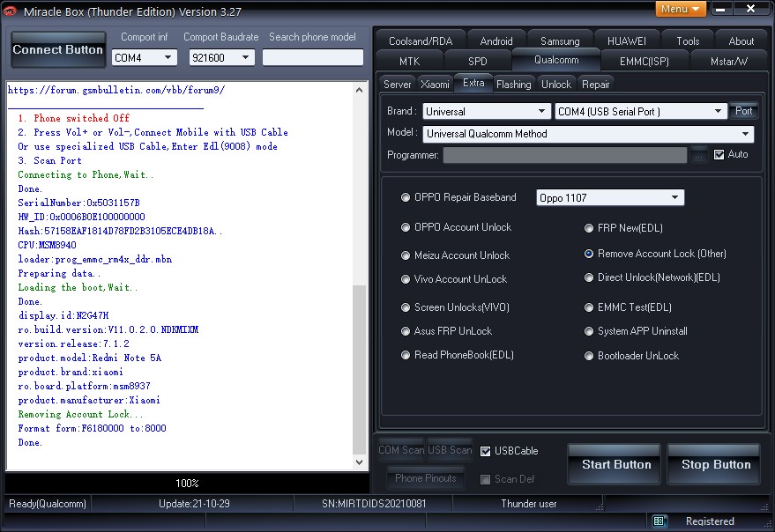Open the Extra sub-tab

pyautogui.click(x=473, y=83)
